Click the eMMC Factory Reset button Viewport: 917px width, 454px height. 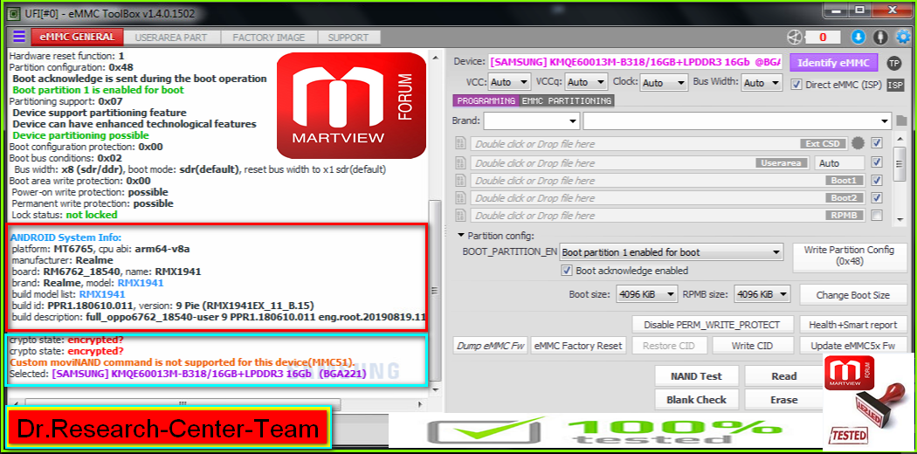[578, 346]
